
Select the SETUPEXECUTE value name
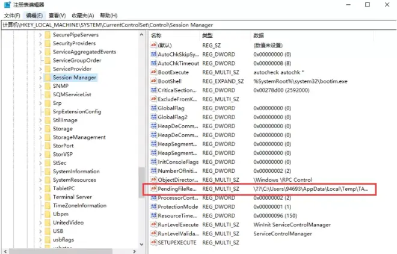point(177,243)
